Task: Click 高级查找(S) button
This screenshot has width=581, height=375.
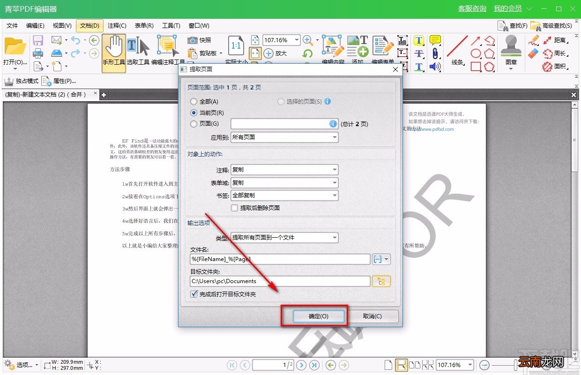Action: click(x=551, y=26)
